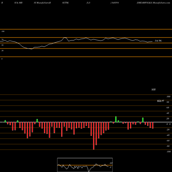Click the "SI MunafaSutraR" header label
This screenshot has height=172, width=172.
(42, 3)
